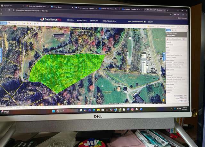The height and width of the screenshot is (147, 205).
Task: Bookmark this page with the star icon
Action: tap(170, 14)
